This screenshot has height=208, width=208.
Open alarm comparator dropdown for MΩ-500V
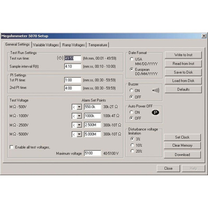[x=79, y=107]
